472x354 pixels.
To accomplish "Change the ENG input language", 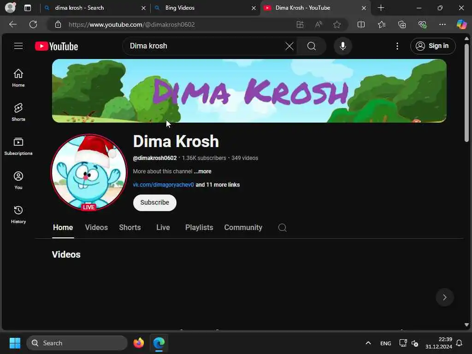I will [x=386, y=343].
